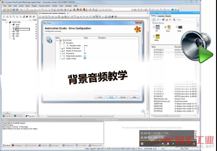Click the clear filter icon beside Search

coord(174,20)
